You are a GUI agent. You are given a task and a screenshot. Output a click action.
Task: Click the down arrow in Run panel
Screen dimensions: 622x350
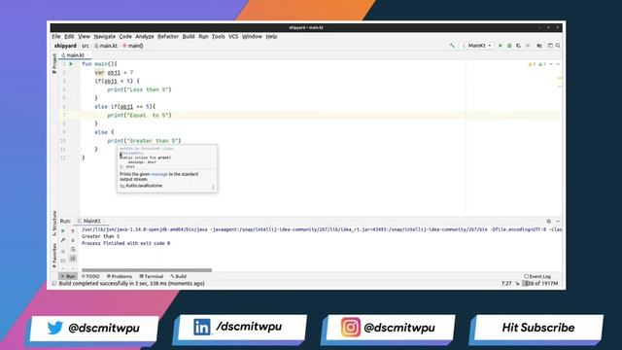tap(73, 240)
